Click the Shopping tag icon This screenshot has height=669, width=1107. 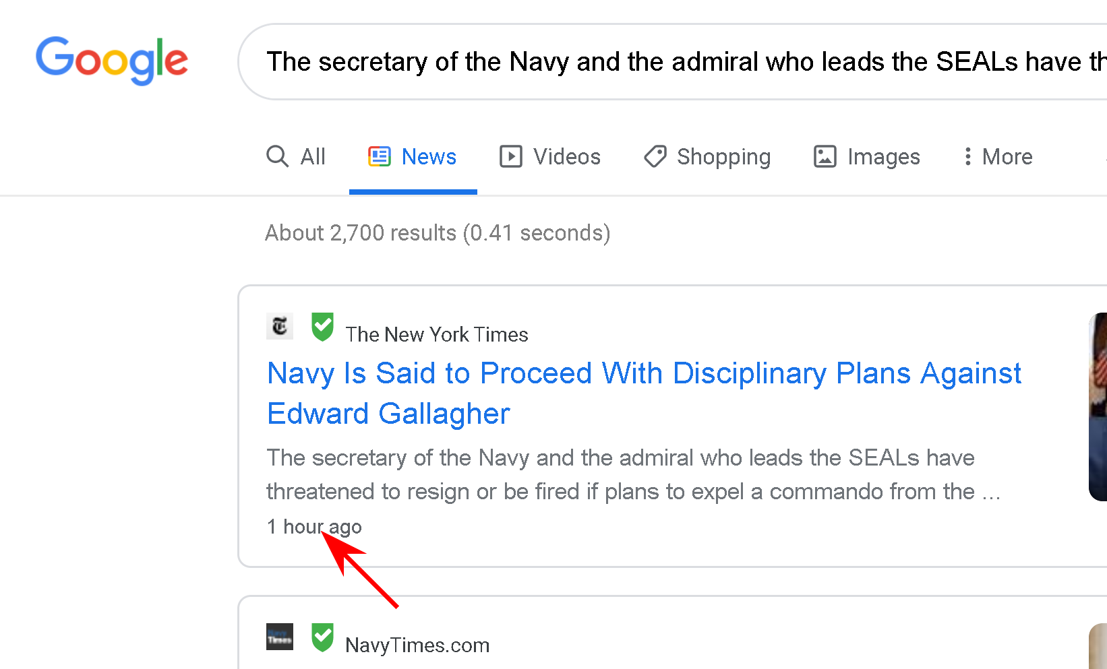655,157
